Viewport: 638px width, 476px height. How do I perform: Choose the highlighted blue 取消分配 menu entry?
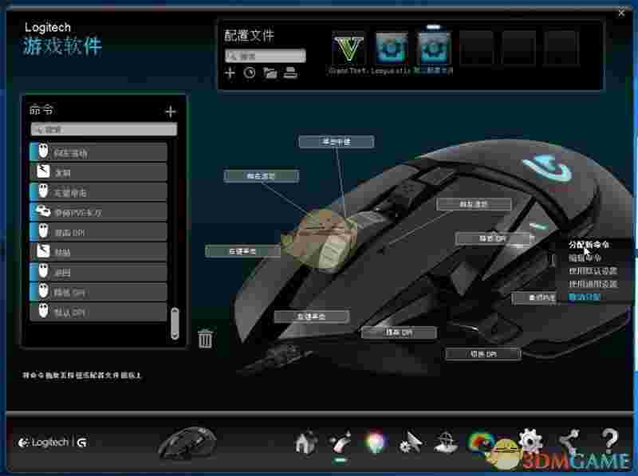(x=585, y=297)
